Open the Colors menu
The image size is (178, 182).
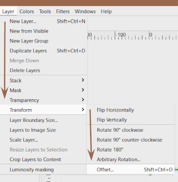tap(27, 11)
